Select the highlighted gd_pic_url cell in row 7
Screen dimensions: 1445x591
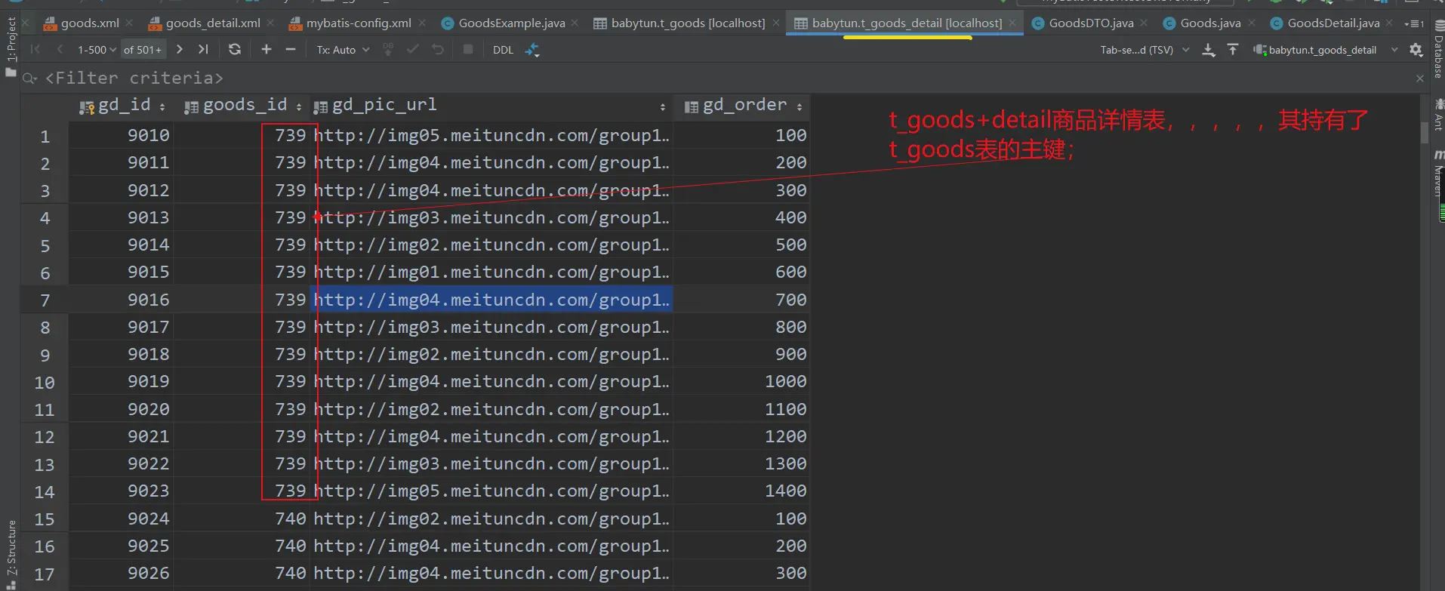[491, 300]
